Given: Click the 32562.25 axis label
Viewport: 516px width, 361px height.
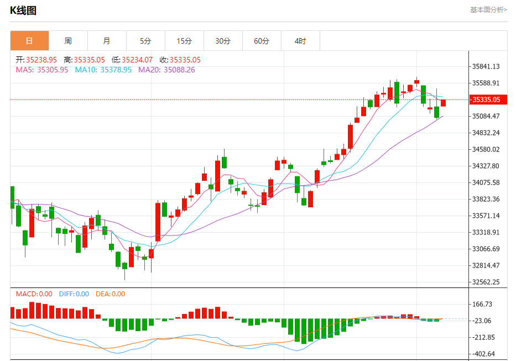Looking at the screenshot, I should pos(486,282).
